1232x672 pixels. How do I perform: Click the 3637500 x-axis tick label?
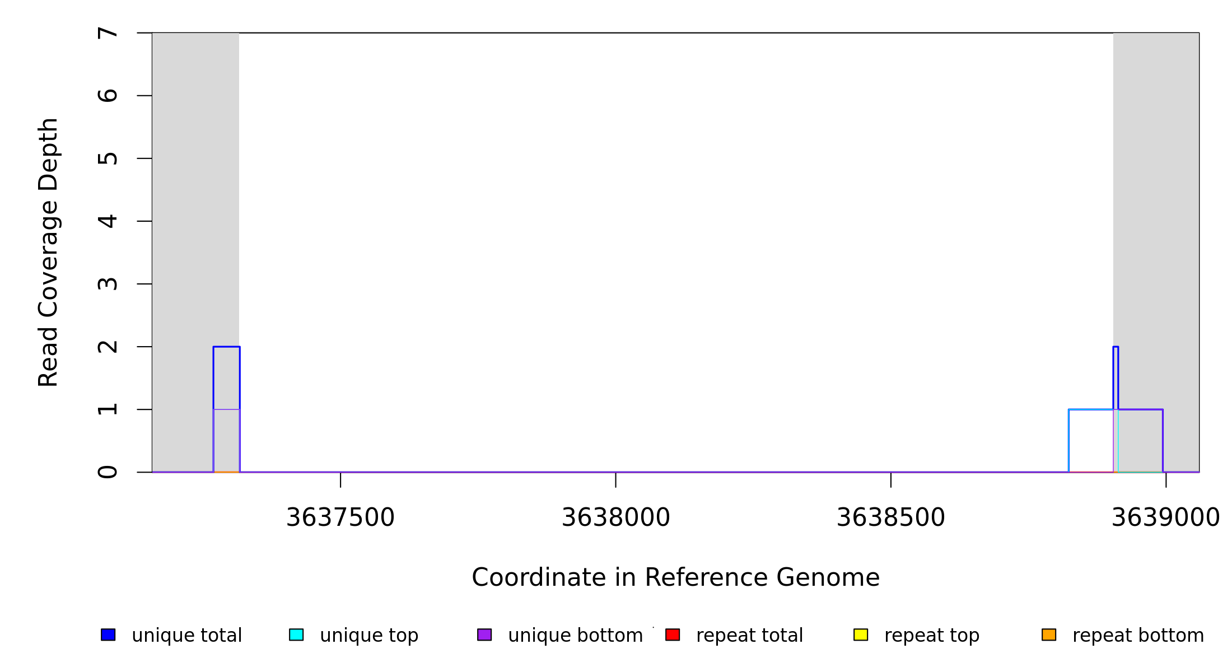340,517
